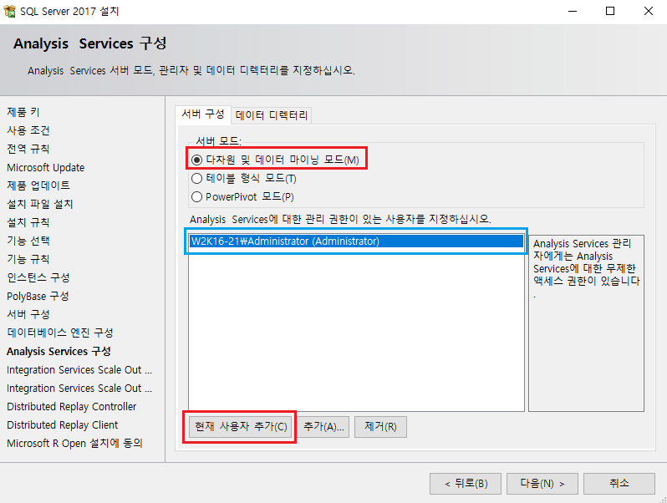
Task: Choose PowerPivot 모드(P) option
Action: (x=196, y=197)
